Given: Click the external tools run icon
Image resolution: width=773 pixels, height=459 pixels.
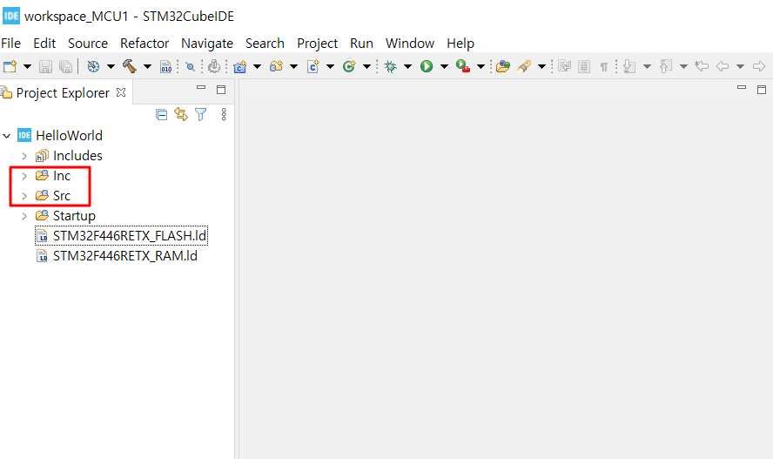Looking at the screenshot, I should pyautogui.click(x=463, y=66).
